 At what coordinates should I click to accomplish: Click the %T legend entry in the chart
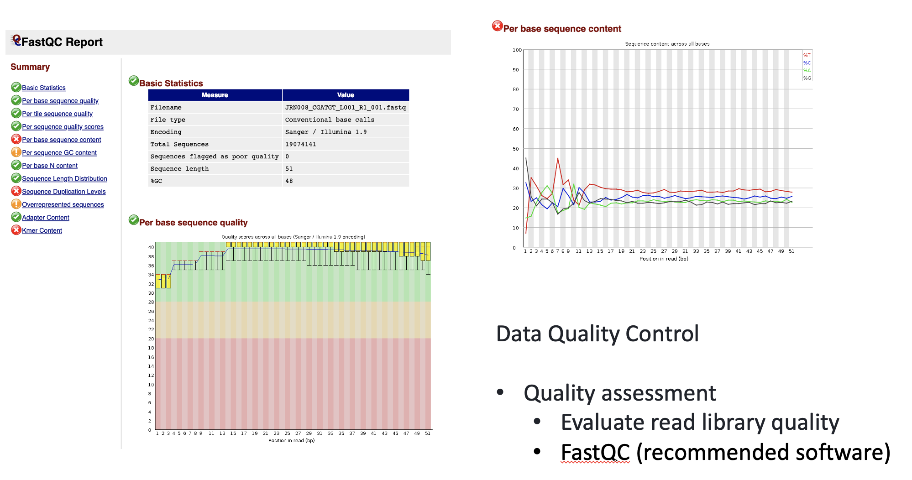point(807,56)
